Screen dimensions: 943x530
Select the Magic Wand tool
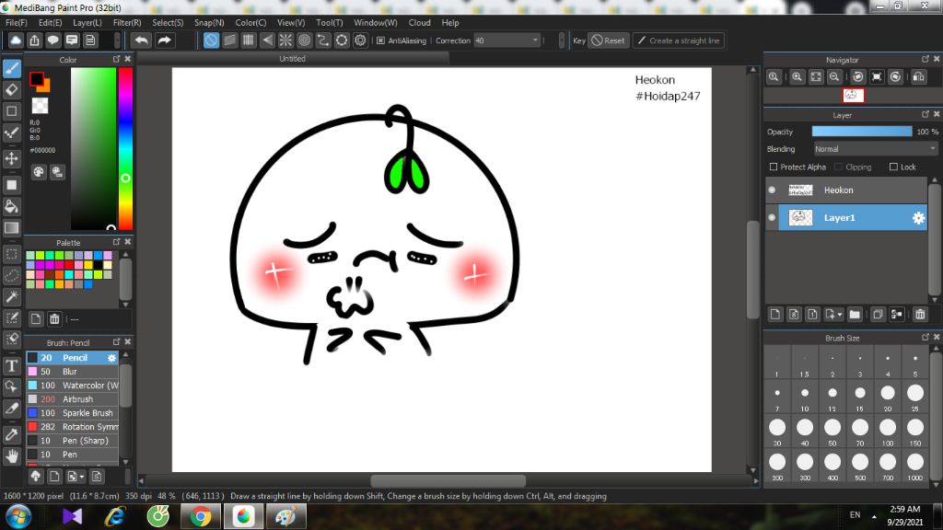(11, 297)
